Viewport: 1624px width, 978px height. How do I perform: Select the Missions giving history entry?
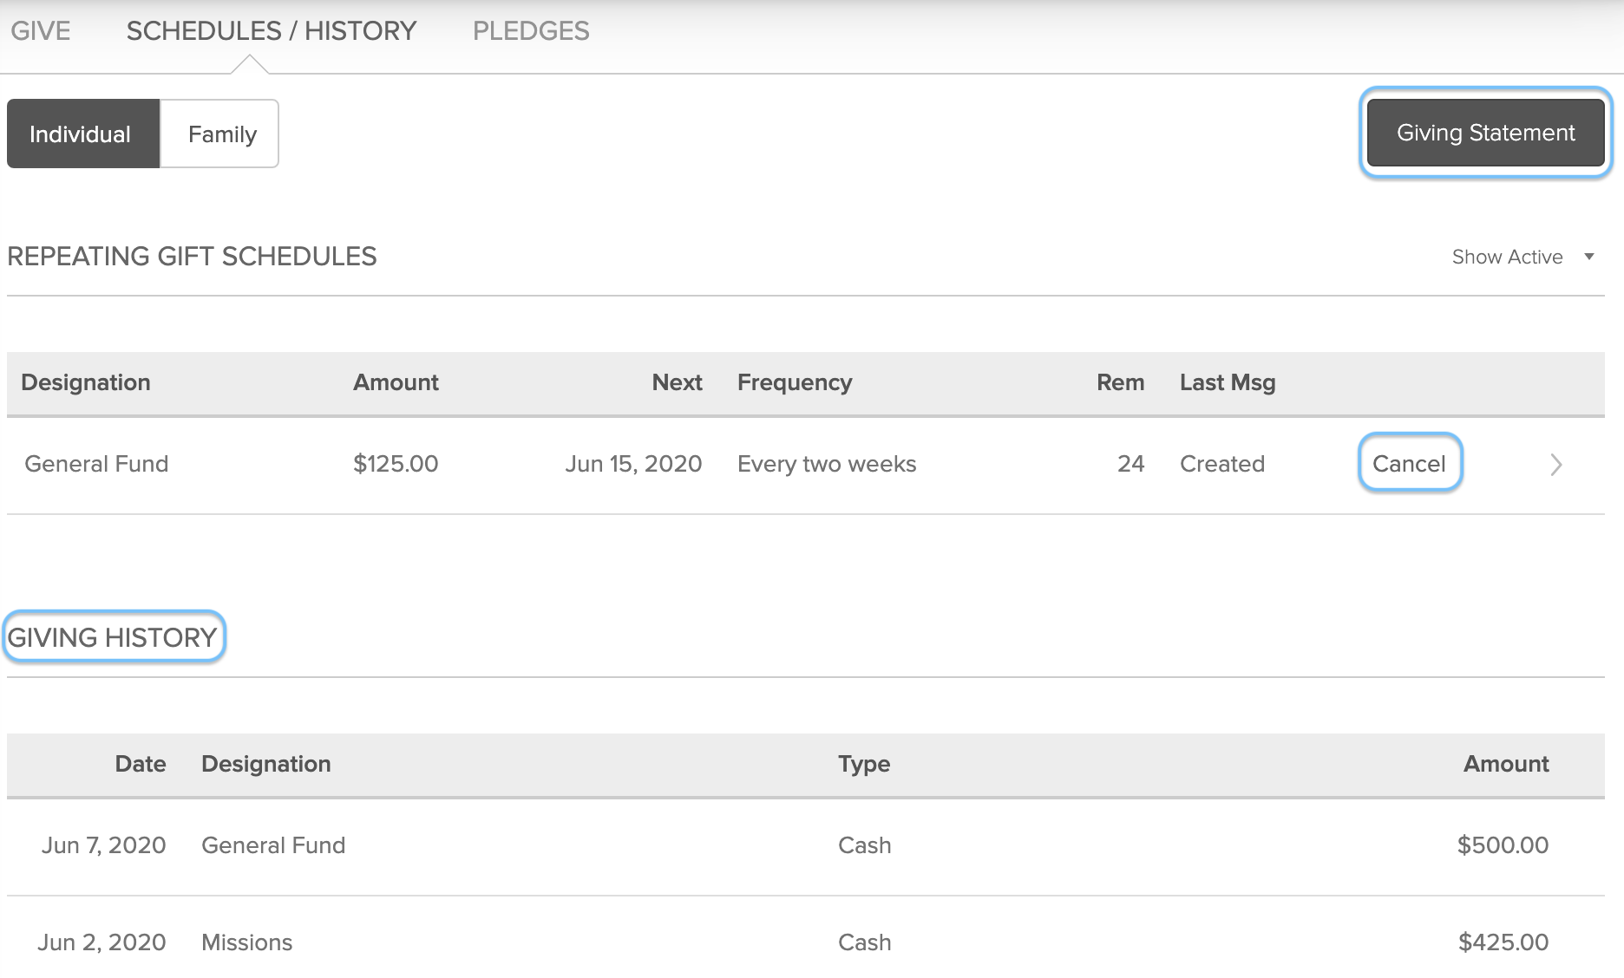(x=246, y=942)
